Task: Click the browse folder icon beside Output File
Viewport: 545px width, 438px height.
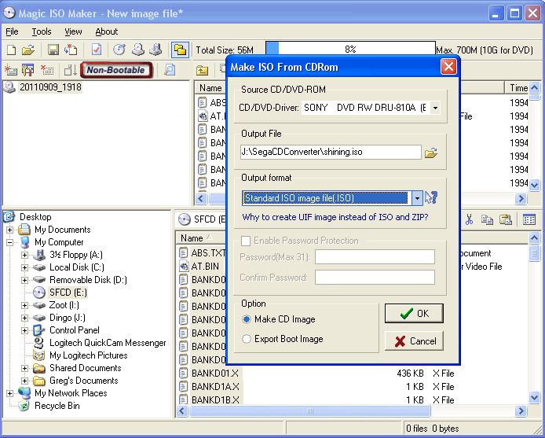Action: (430, 153)
